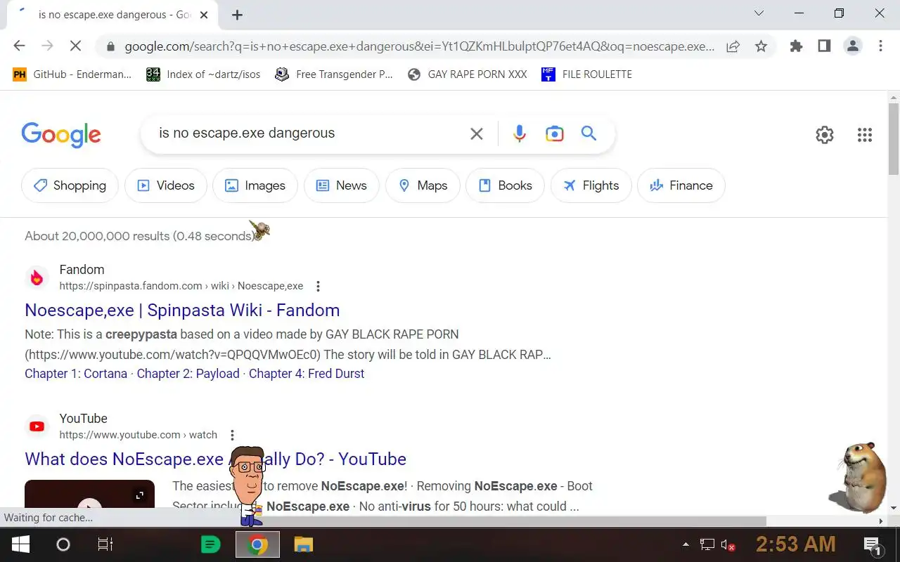The image size is (900, 562).
Task: Switch to Videos results
Action: (x=166, y=185)
